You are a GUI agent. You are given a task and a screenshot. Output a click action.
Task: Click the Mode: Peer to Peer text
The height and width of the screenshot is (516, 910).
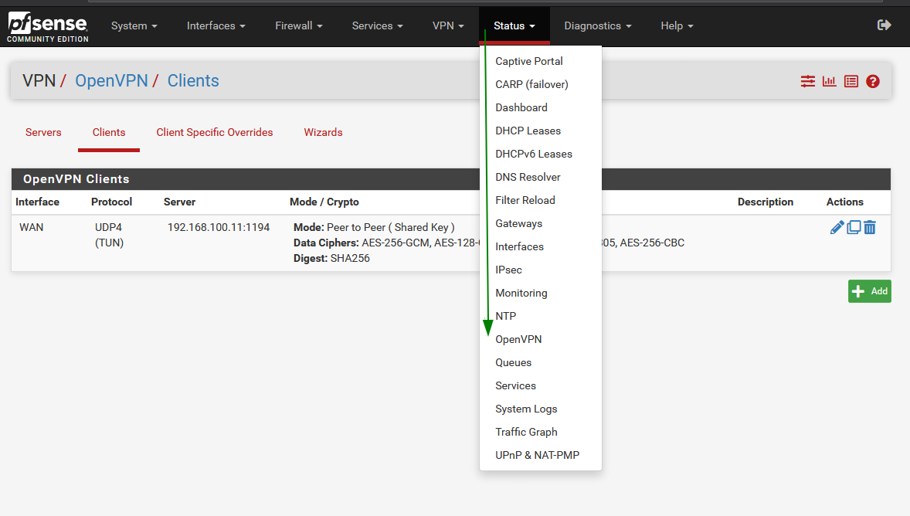point(374,227)
